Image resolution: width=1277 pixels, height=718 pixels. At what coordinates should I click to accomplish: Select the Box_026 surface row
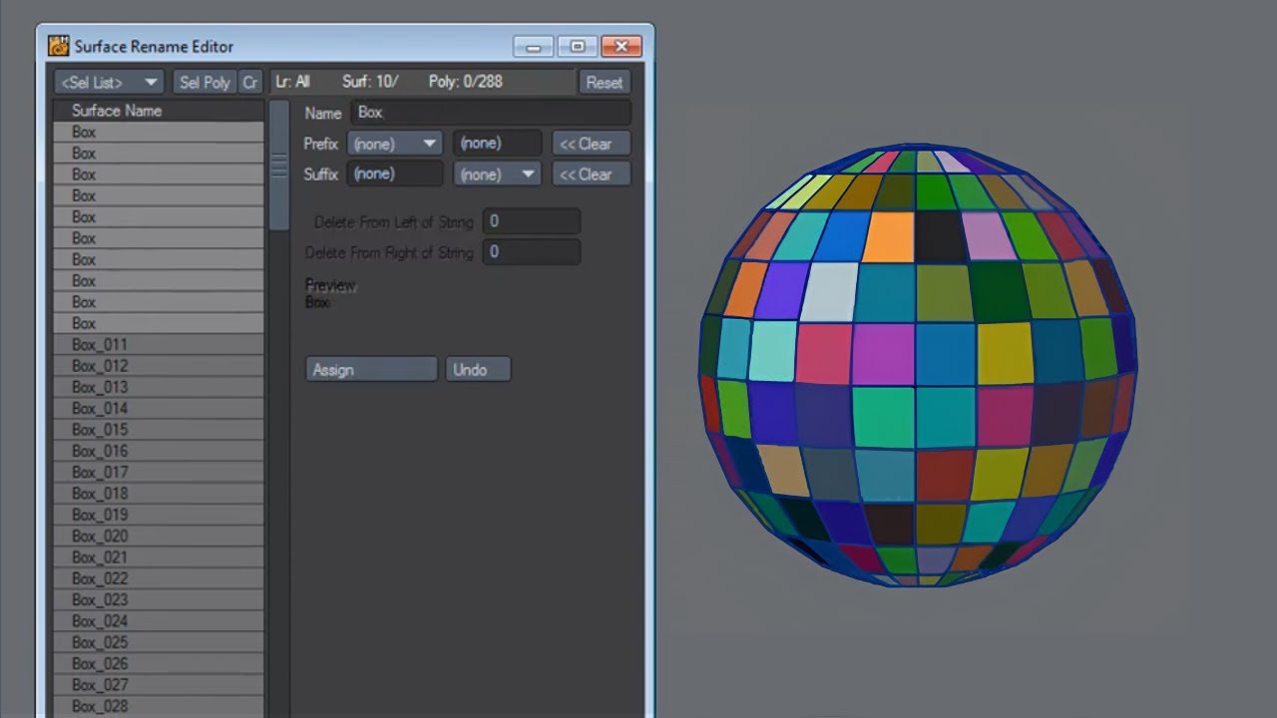point(159,664)
